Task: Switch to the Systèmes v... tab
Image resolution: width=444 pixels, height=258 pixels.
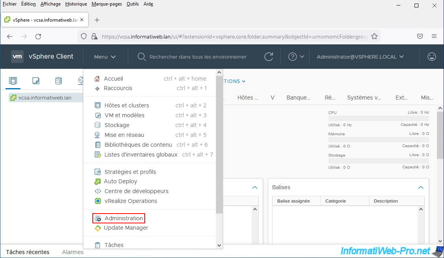Action: pos(364,98)
